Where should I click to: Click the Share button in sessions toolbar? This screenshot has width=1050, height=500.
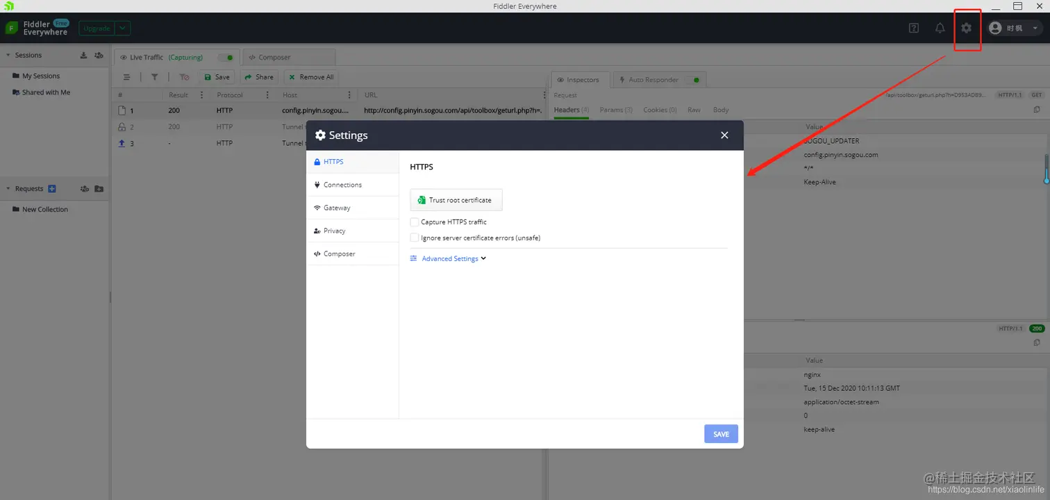259,77
